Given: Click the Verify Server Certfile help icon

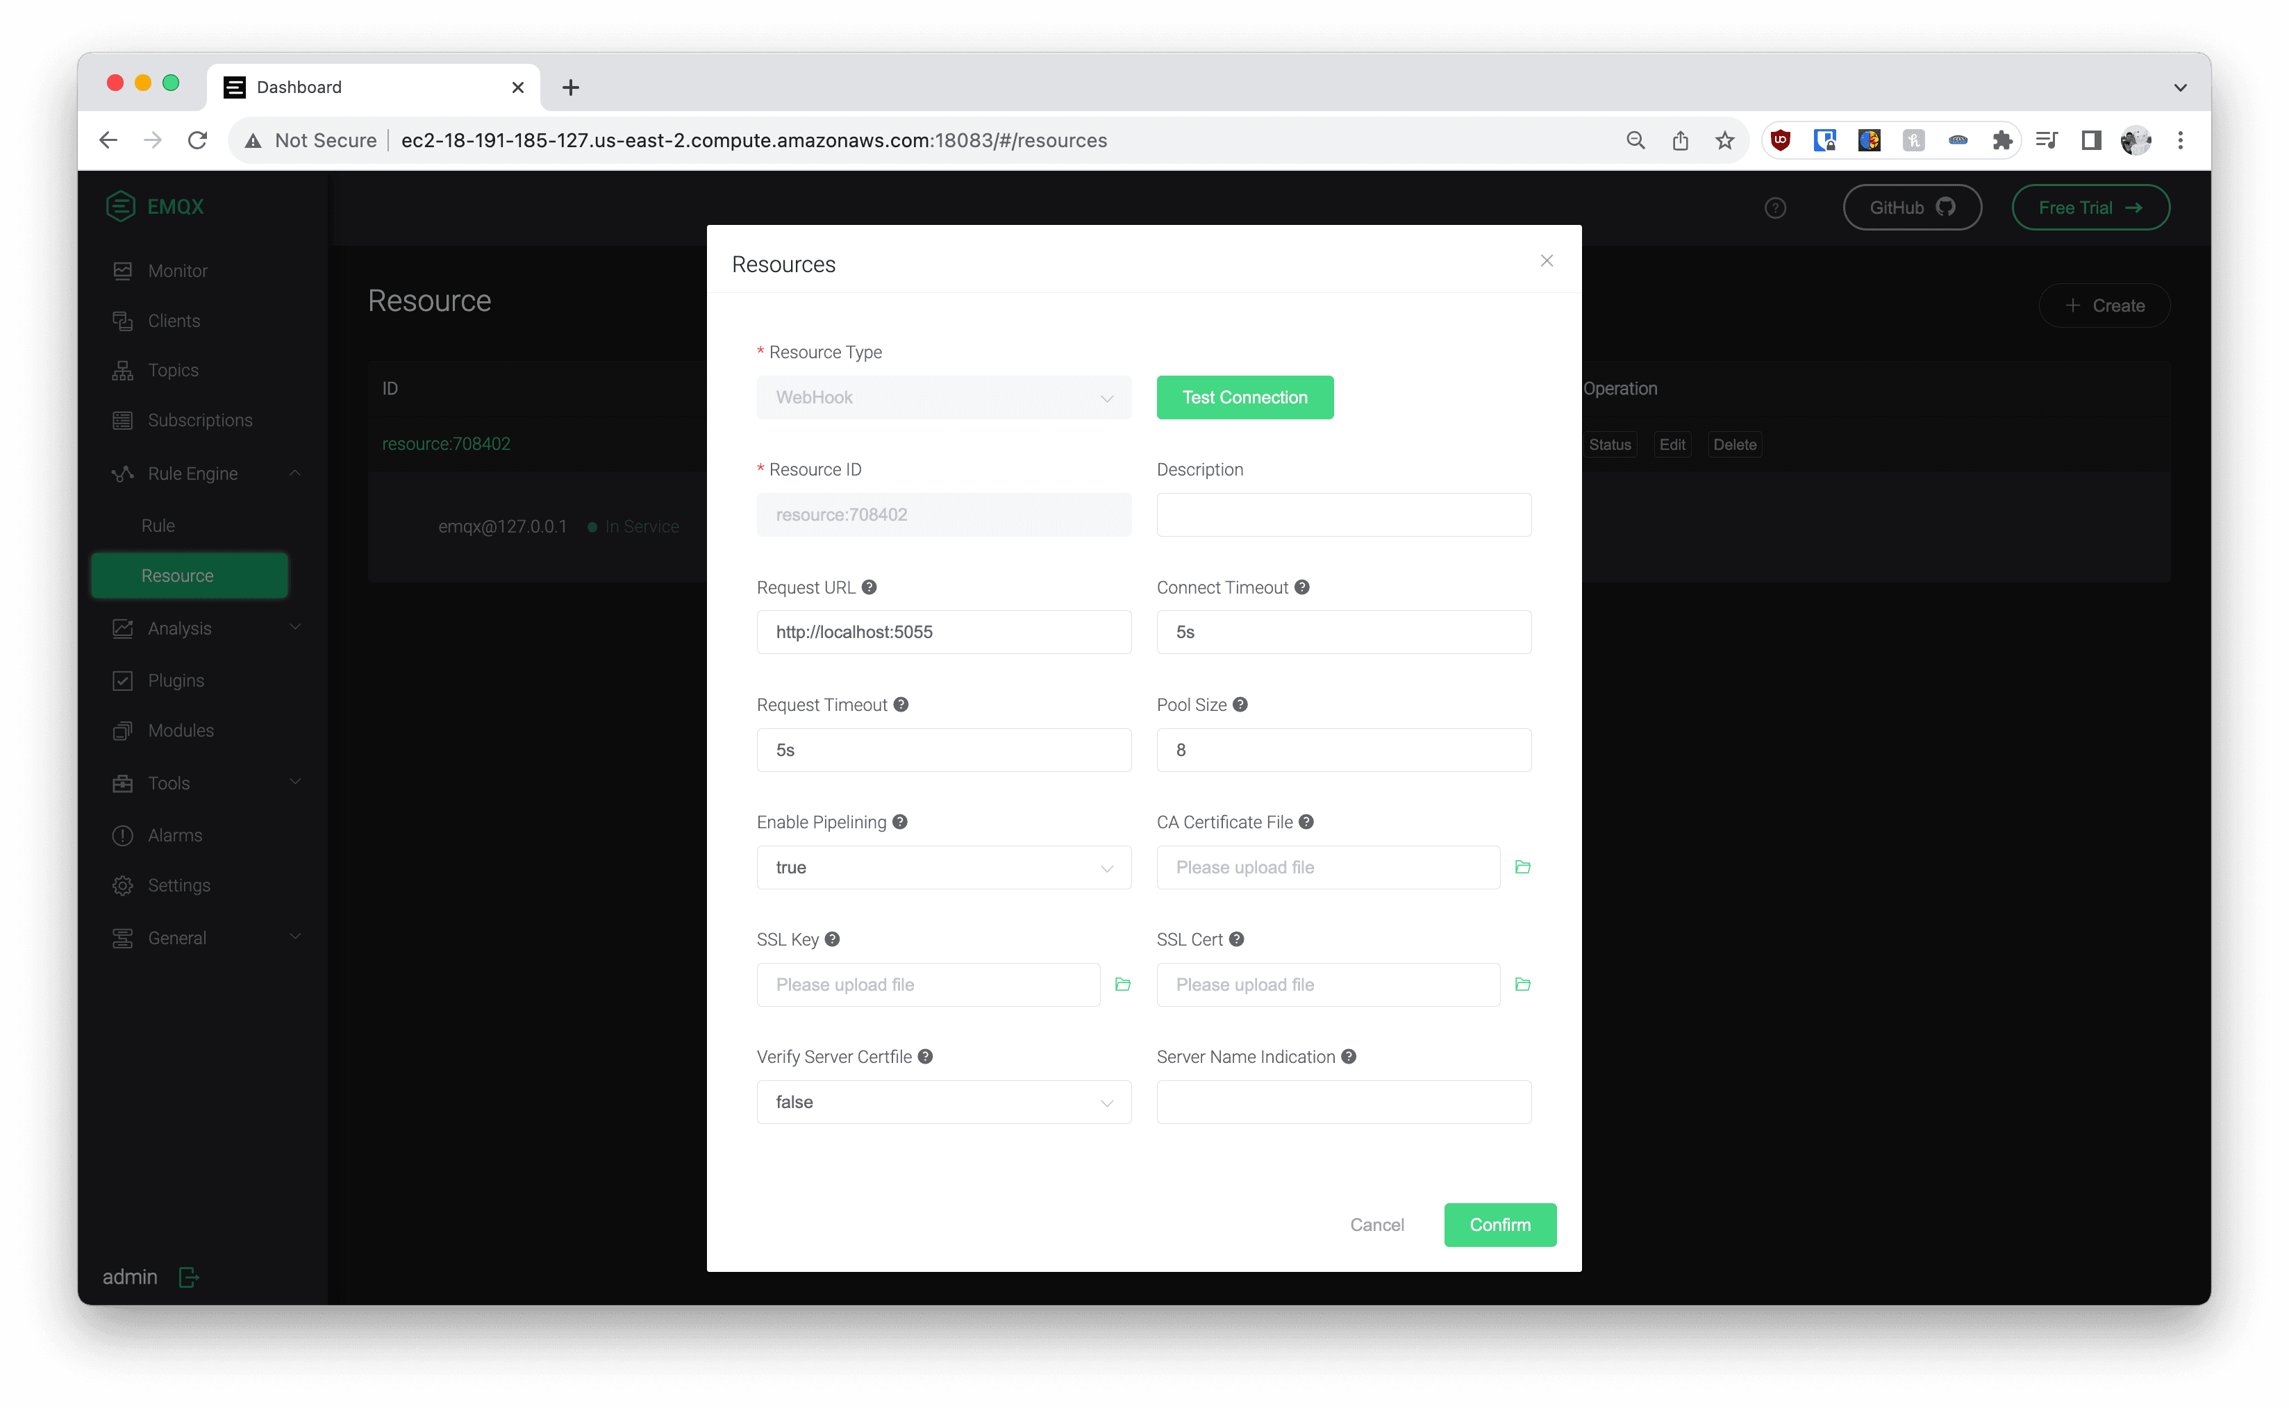Looking at the screenshot, I should click(x=925, y=1056).
